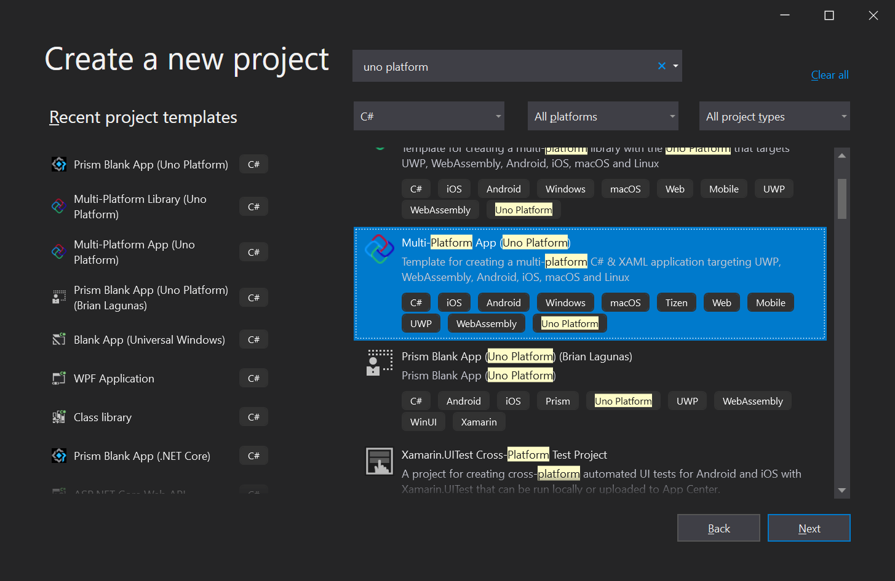
Task: Click the Next button
Action: pyautogui.click(x=809, y=528)
